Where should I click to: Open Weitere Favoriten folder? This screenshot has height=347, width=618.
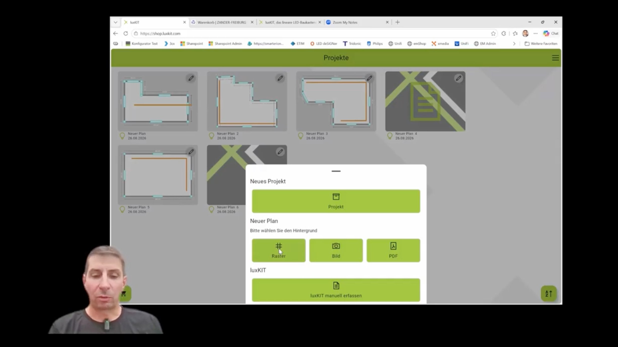[541, 44]
